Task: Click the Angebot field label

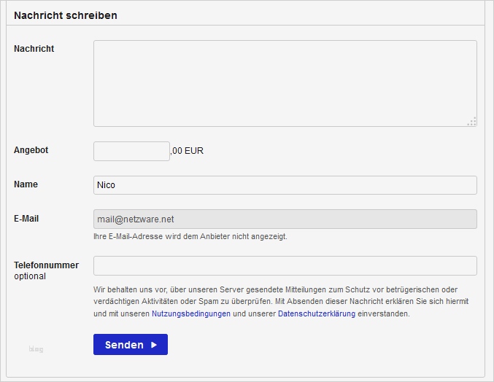Action: click(x=31, y=150)
